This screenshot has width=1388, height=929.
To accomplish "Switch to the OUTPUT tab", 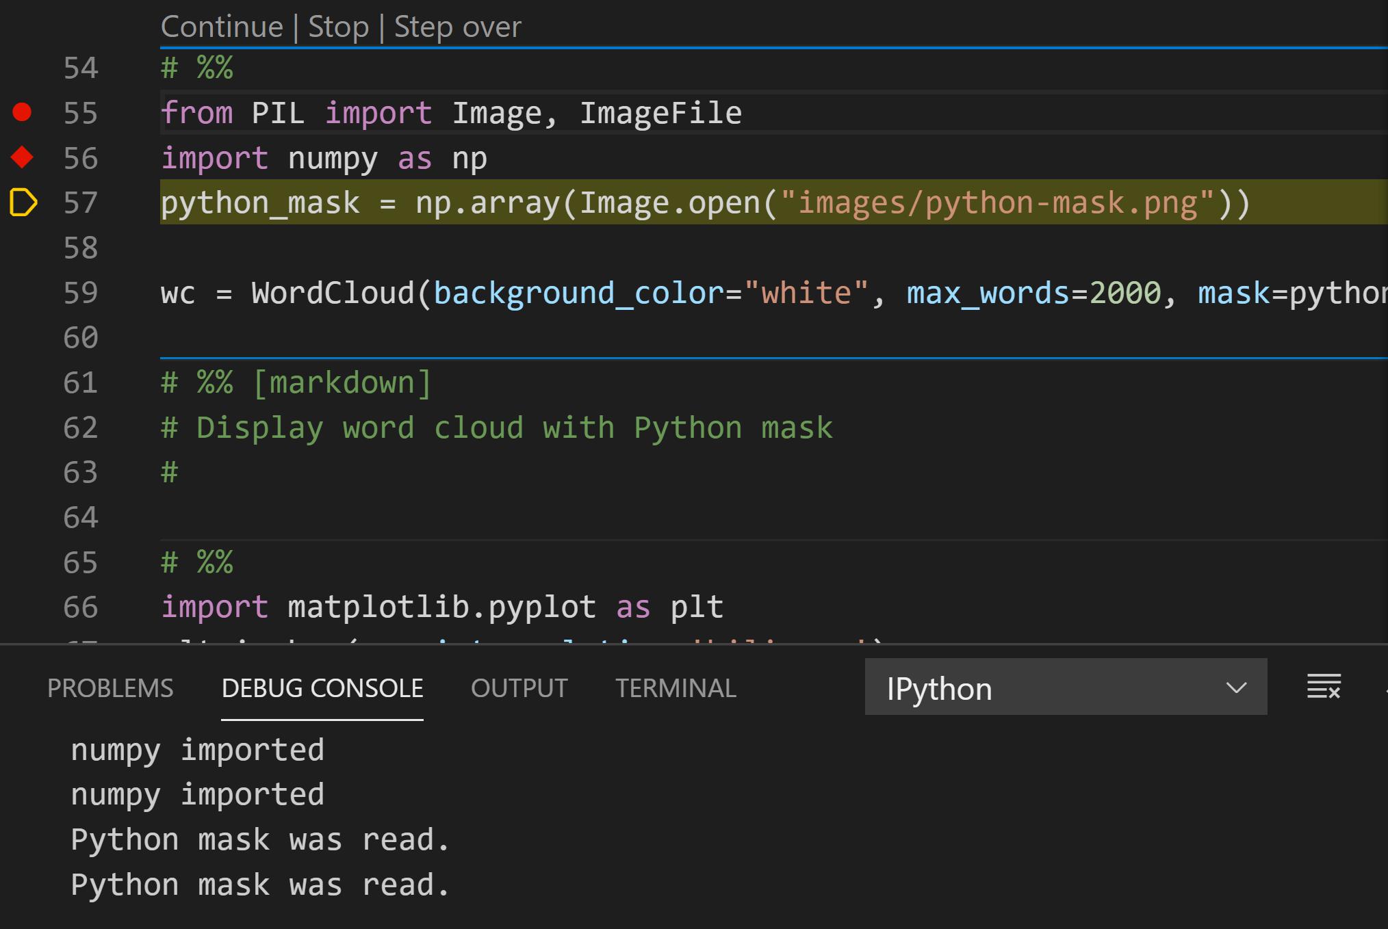I will coord(519,688).
